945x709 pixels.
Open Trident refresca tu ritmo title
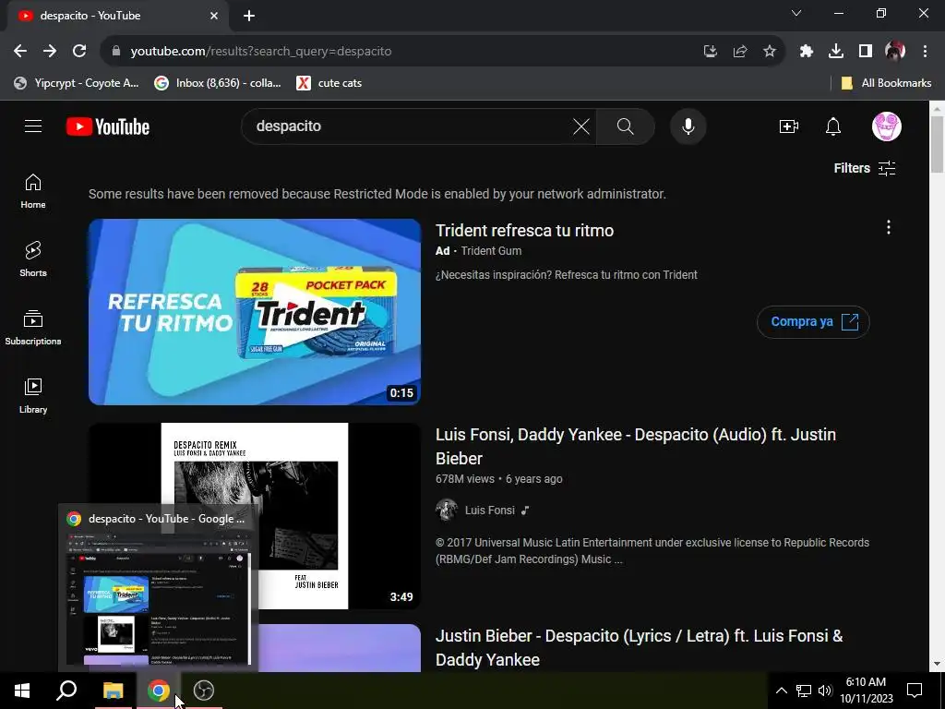pos(524,230)
